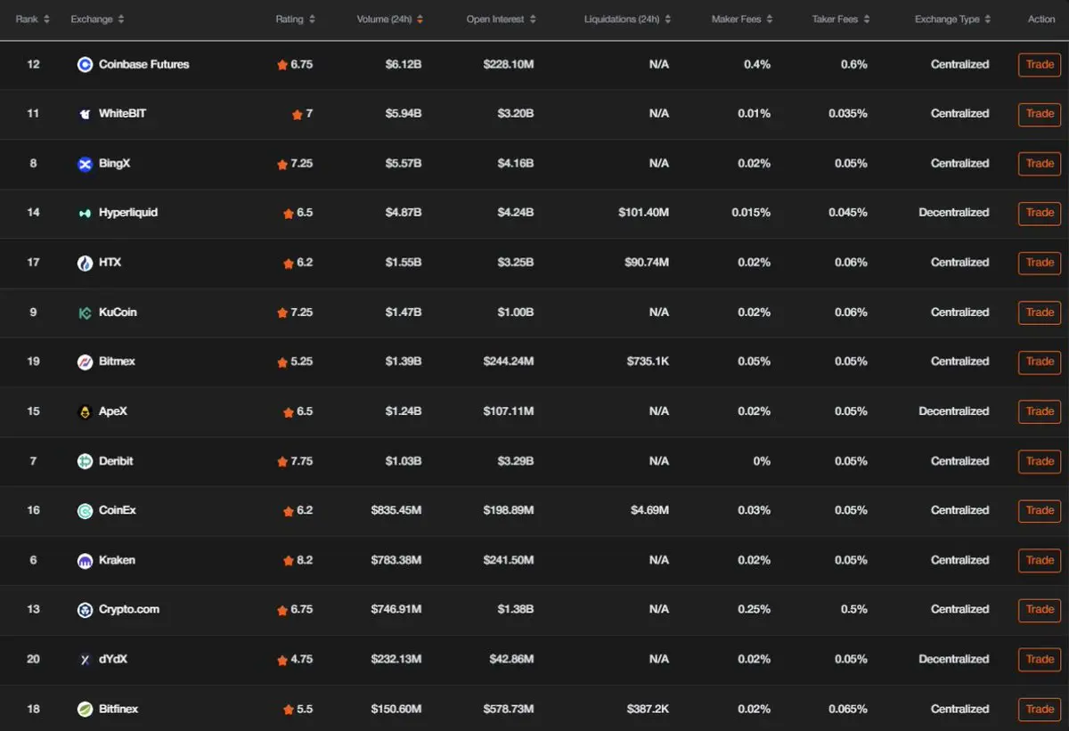The image size is (1069, 731).
Task: Click the $6.12B volume value
Action: 404,64
